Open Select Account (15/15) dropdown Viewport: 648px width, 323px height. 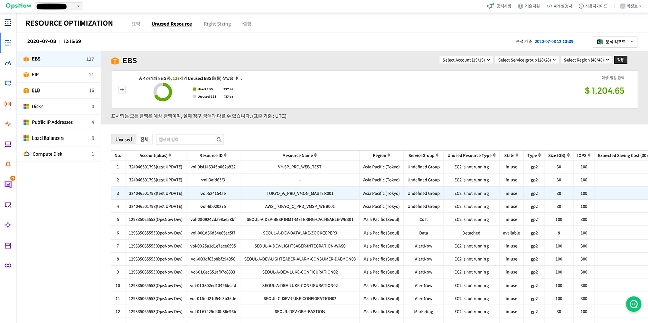pos(466,60)
